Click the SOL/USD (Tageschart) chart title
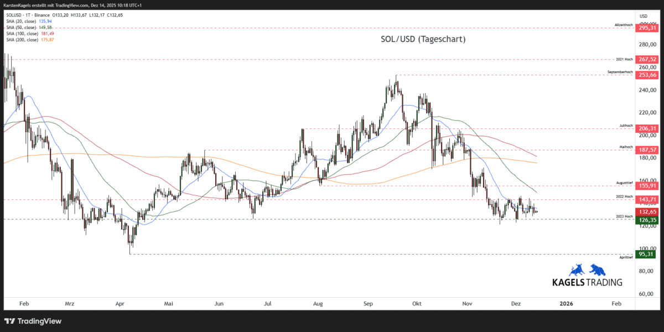 tap(423, 39)
